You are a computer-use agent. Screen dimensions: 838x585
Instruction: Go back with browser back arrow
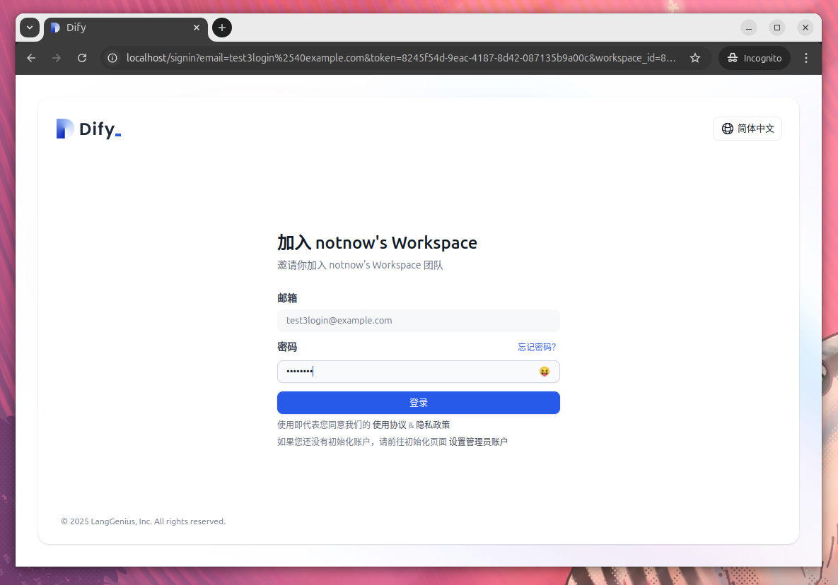pyautogui.click(x=31, y=58)
